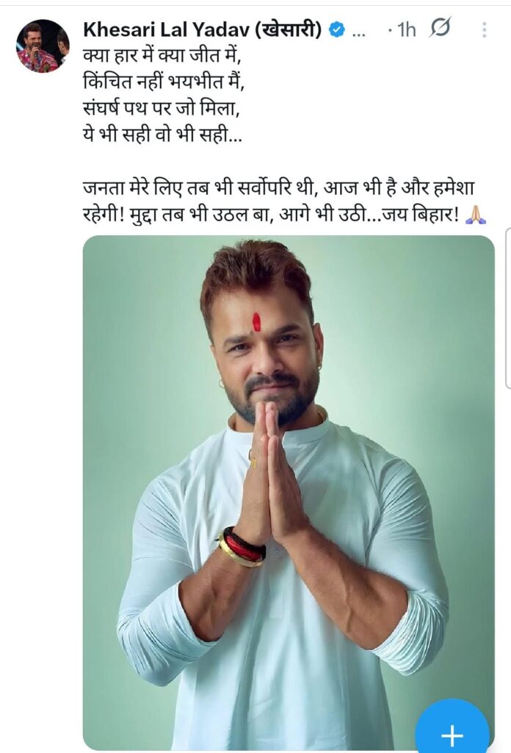Click the line "किंचित नहीं भयभीत मैं"
This screenshot has height=753, width=511.
(x=164, y=83)
